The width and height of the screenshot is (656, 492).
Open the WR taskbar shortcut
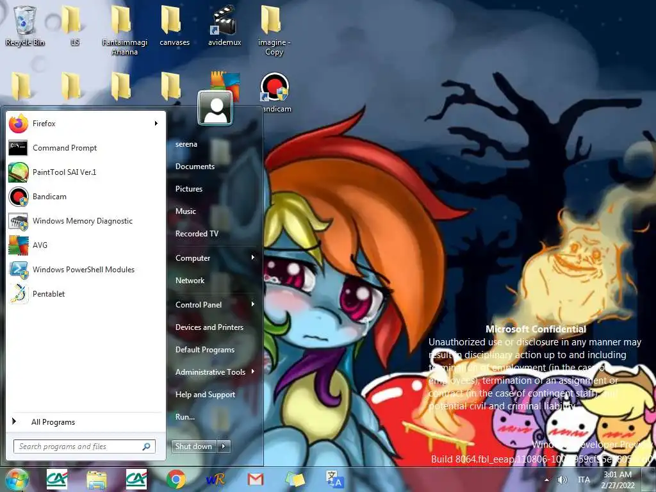click(215, 479)
